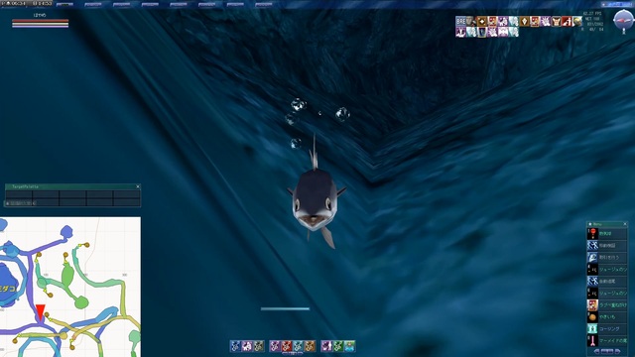Screen dimensions: 635x357
Task: Select the gold helmet buff icon
Action: click(577, 21)
